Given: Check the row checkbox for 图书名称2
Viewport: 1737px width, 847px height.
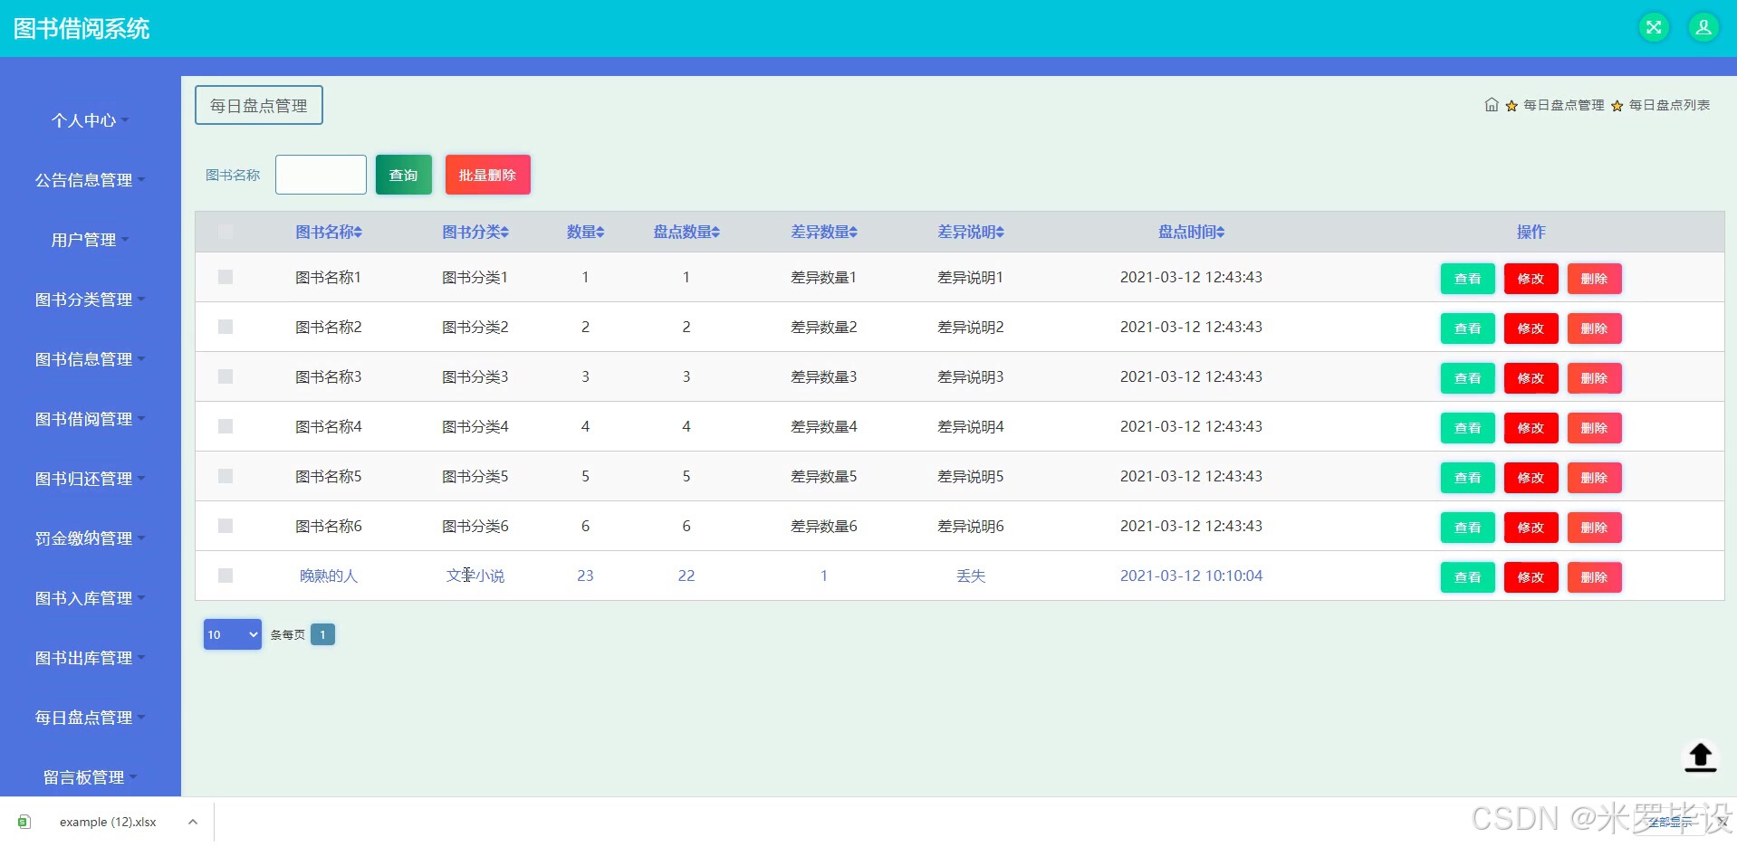Looking at the screenshot, I should click(226, 327).
